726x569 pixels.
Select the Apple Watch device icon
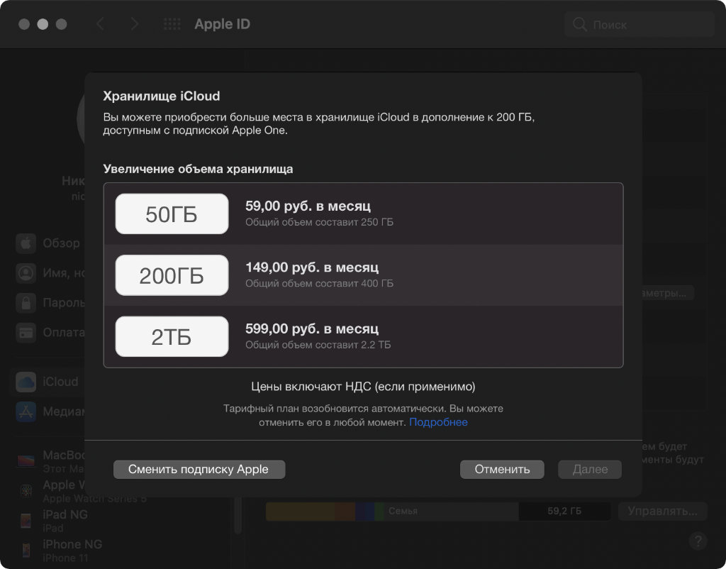26,491
